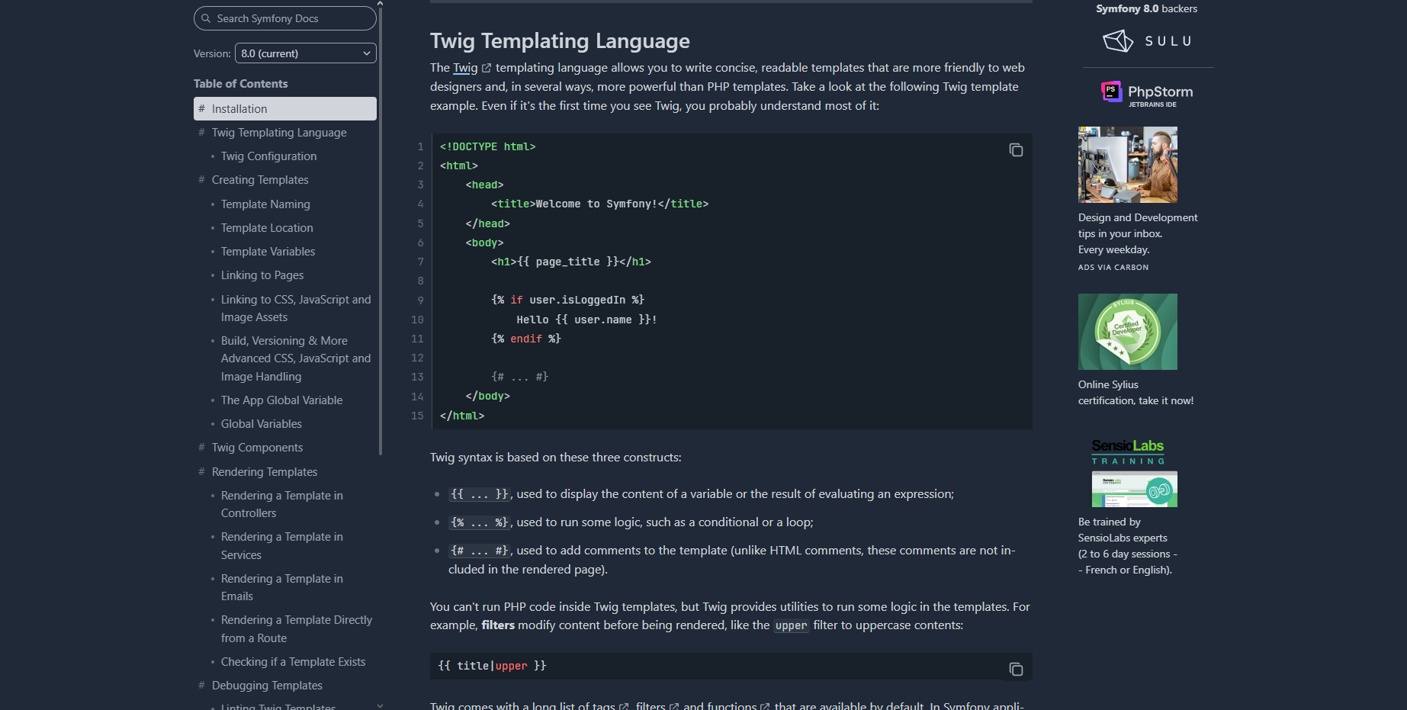Jump to Template Naming section

click(x=265, y=204)
